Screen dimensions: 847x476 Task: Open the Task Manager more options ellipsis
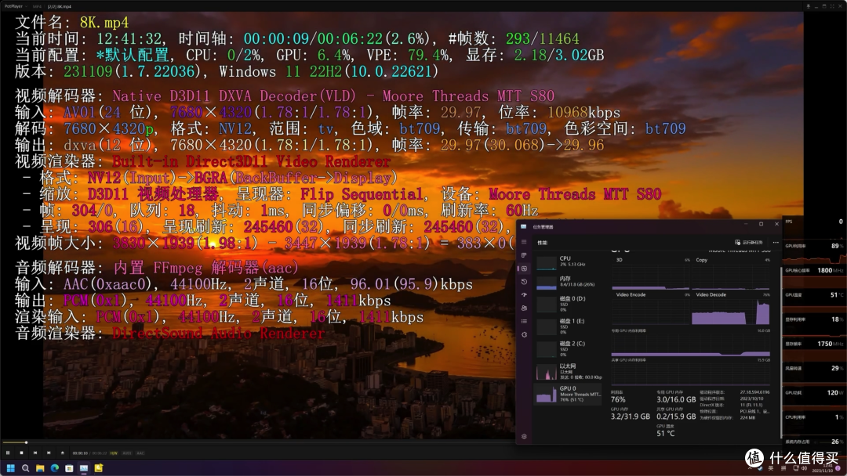776,242
